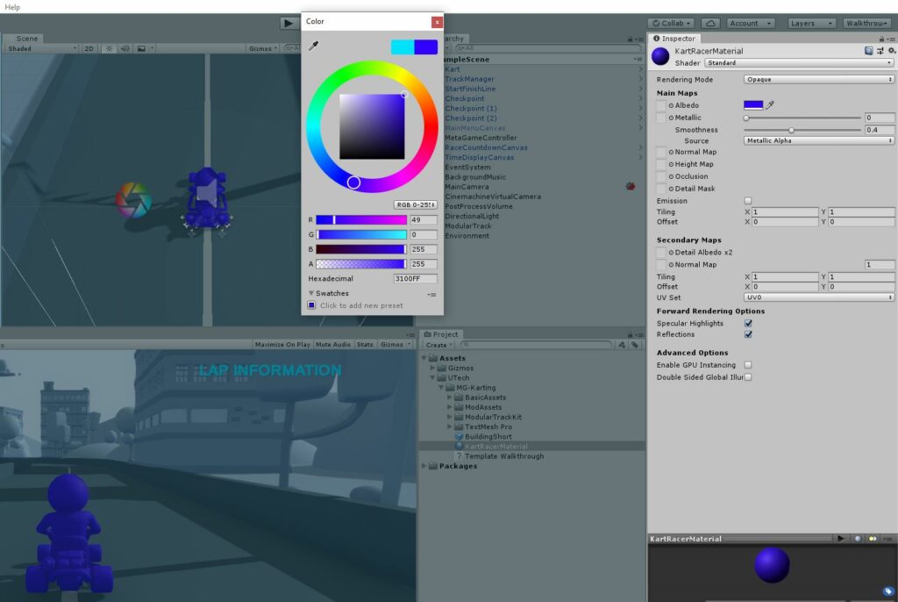The height and width of the screenshot is (602, 898).
Task: Click the Create button in the Project panel
Action: point(438,345)
